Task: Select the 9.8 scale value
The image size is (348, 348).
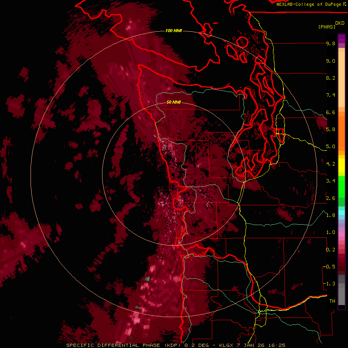Action: 331,44
